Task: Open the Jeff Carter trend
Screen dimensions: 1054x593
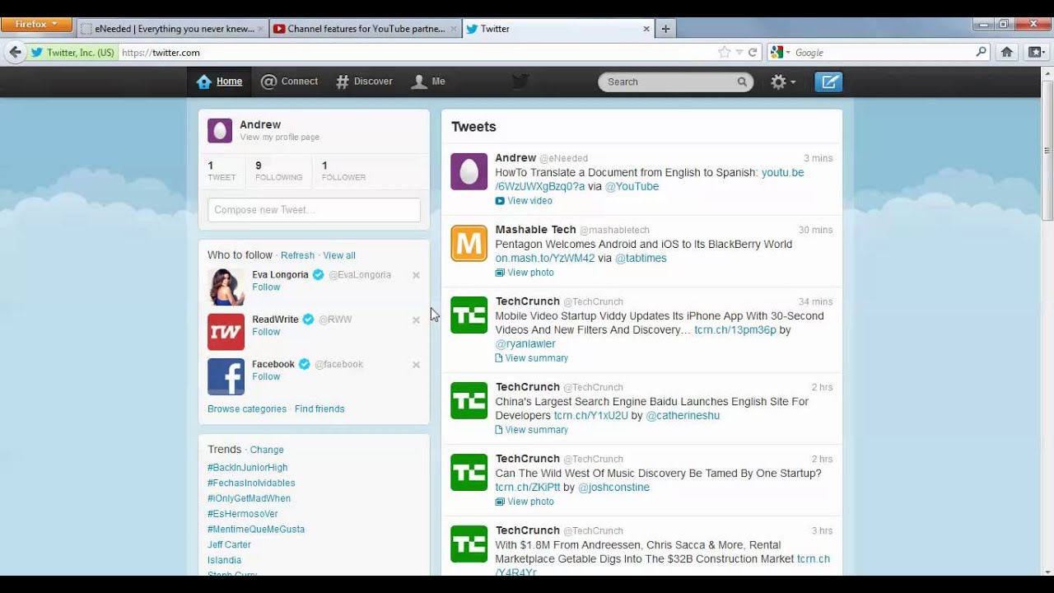Action: (x=229, y=544)
